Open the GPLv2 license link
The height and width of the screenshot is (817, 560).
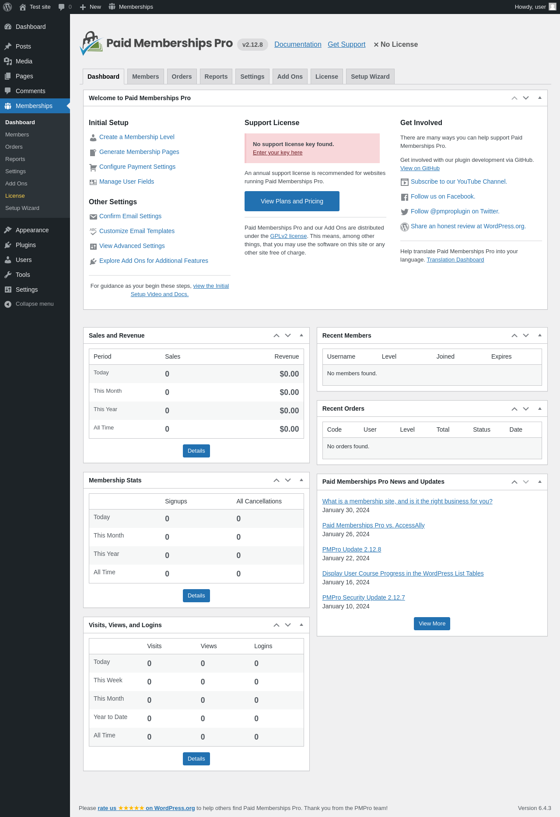[x=288, y=236]
